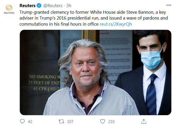The width and height of the screenshot is (175, 127).
Task: Click the 210 likes count
Action: [111, 121]
